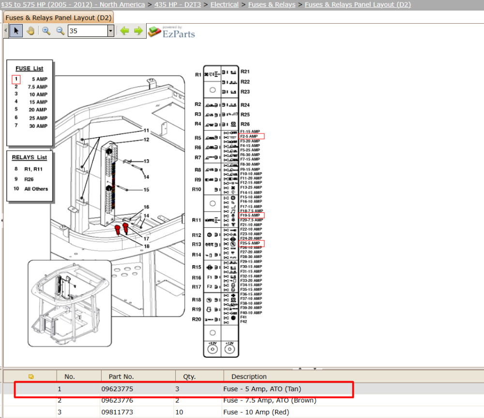Select fuse list item 5, 20 AMP

click(x=30, y=109)
